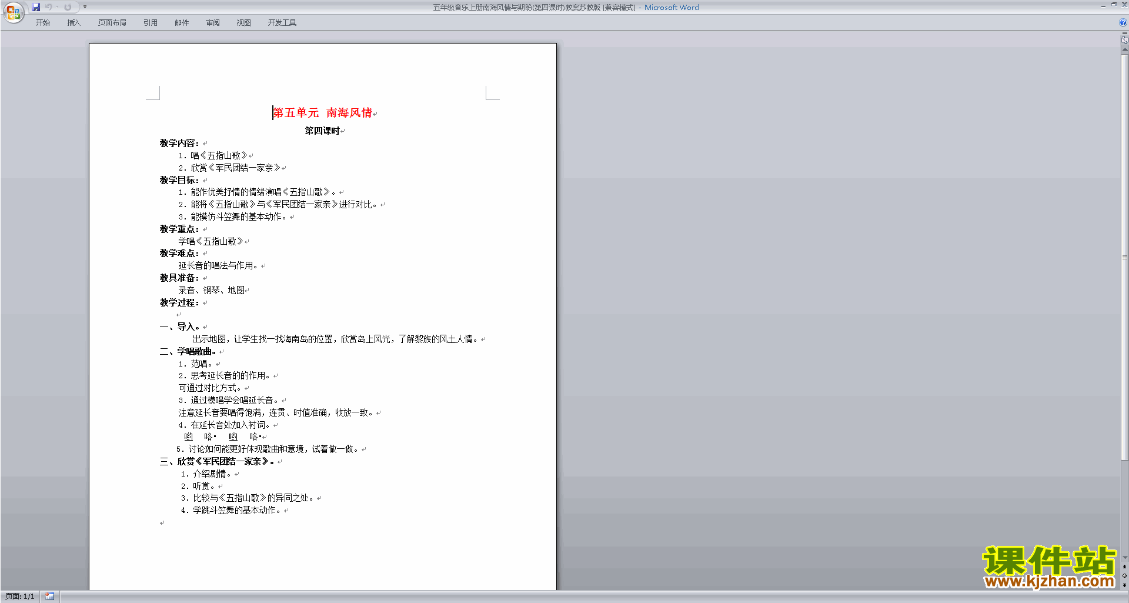The height and width of the screenshot is (603, 1129).
Task: Toggle the ruler icon above the scrollbar
Action: point(1124,40)
